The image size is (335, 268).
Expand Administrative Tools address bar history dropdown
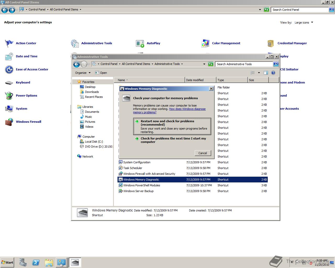[204, 64]
